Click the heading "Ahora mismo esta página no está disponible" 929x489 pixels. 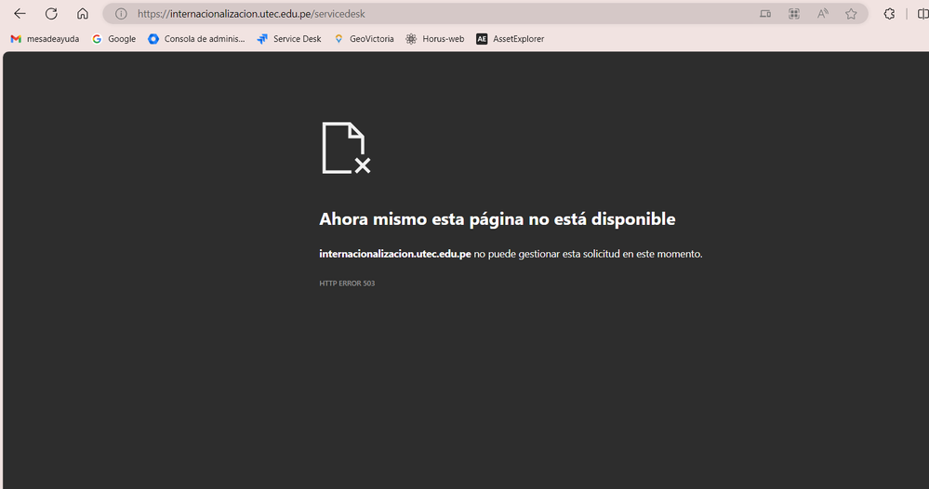click(498, 219)
